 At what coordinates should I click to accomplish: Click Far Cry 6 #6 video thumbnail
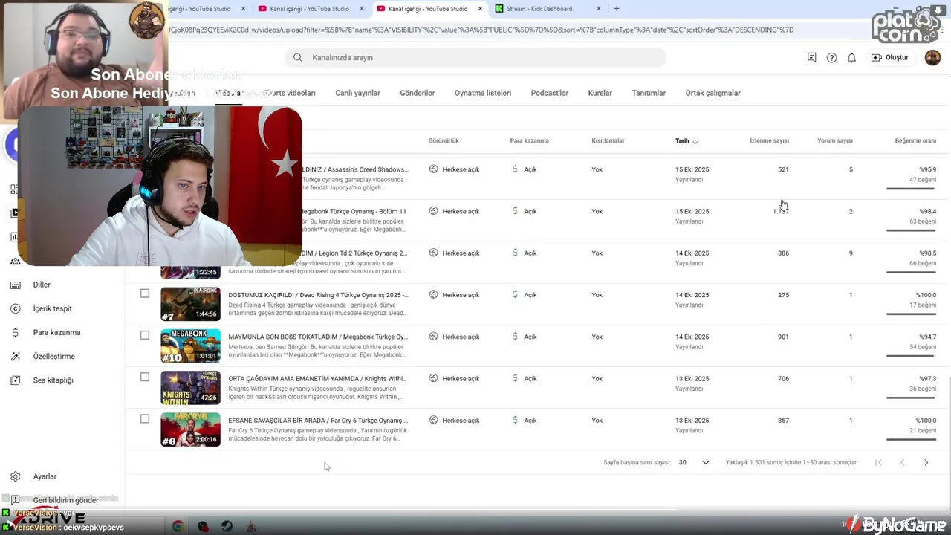coord(190,429)
